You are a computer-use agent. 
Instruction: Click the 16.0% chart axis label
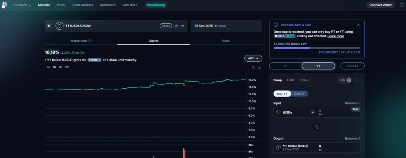point(252,80)
